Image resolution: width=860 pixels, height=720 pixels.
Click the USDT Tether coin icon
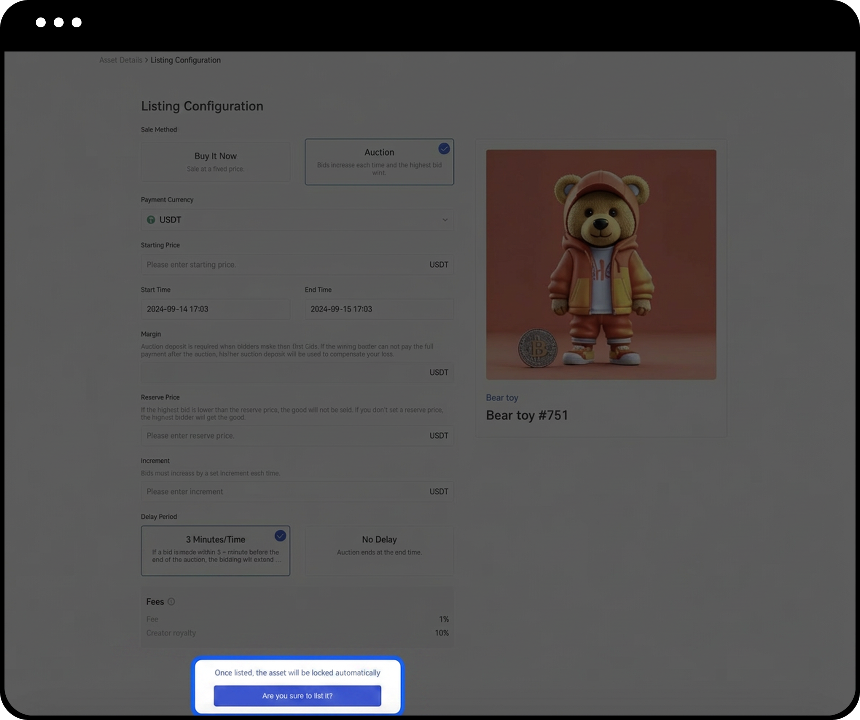(x=151, y=220)
